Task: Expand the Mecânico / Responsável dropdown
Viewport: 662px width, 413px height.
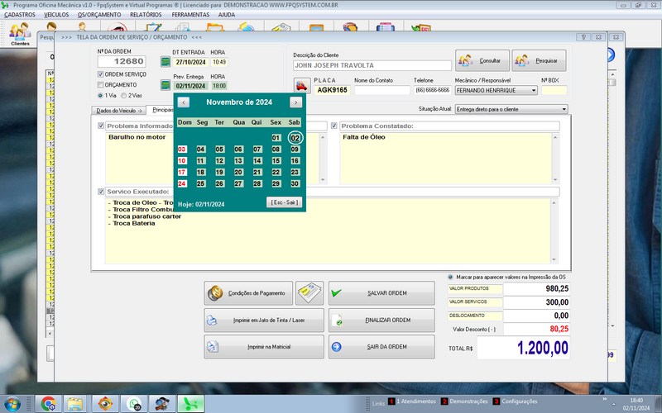Action: coord(533,91)
